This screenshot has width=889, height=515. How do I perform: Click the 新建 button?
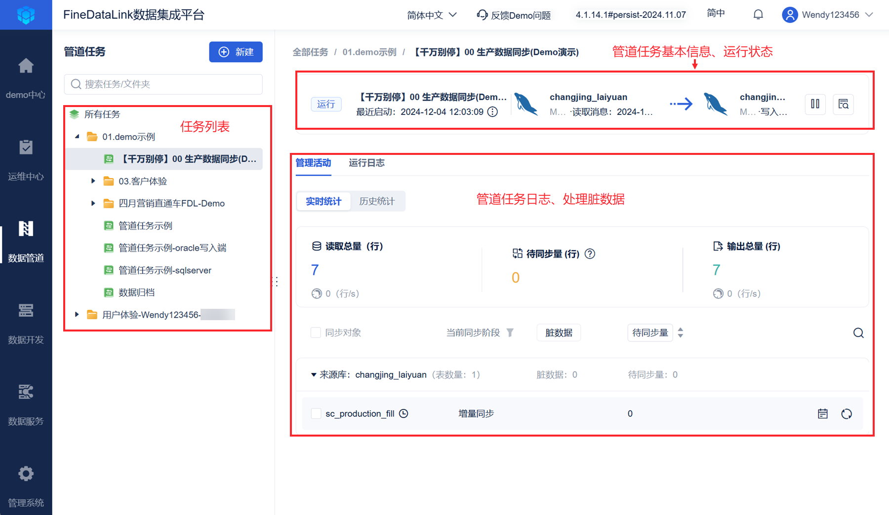(x=236, y=52)
